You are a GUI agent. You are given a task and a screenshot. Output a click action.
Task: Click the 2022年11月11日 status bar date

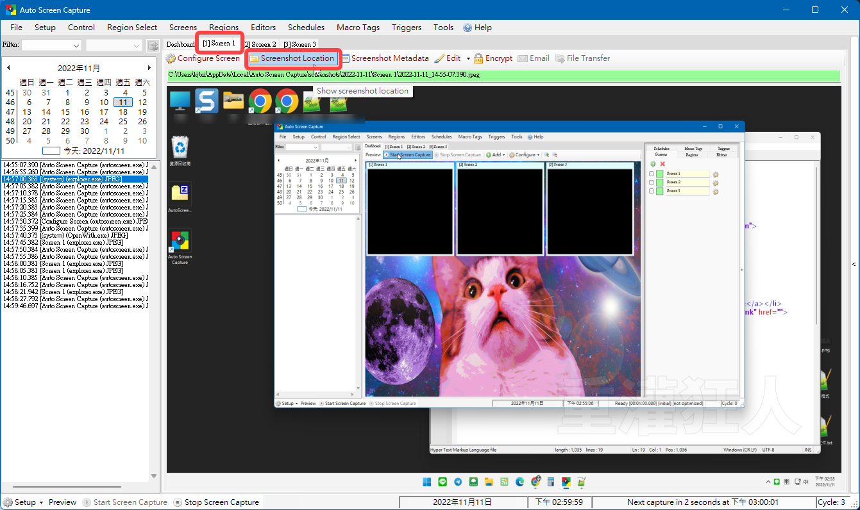(x=462, y=502)
